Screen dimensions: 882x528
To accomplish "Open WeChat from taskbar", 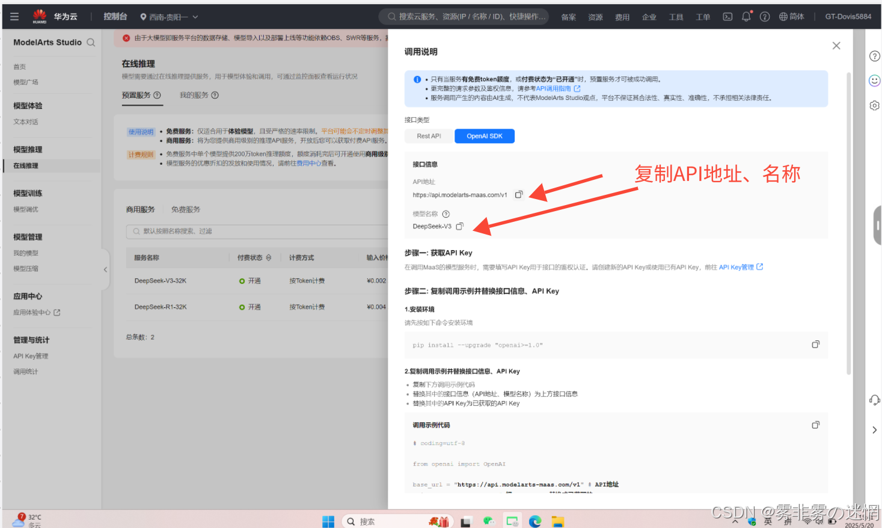I will 489,521.
